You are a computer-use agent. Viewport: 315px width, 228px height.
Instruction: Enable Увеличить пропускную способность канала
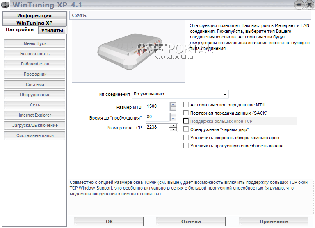click(x=186, y=146)
